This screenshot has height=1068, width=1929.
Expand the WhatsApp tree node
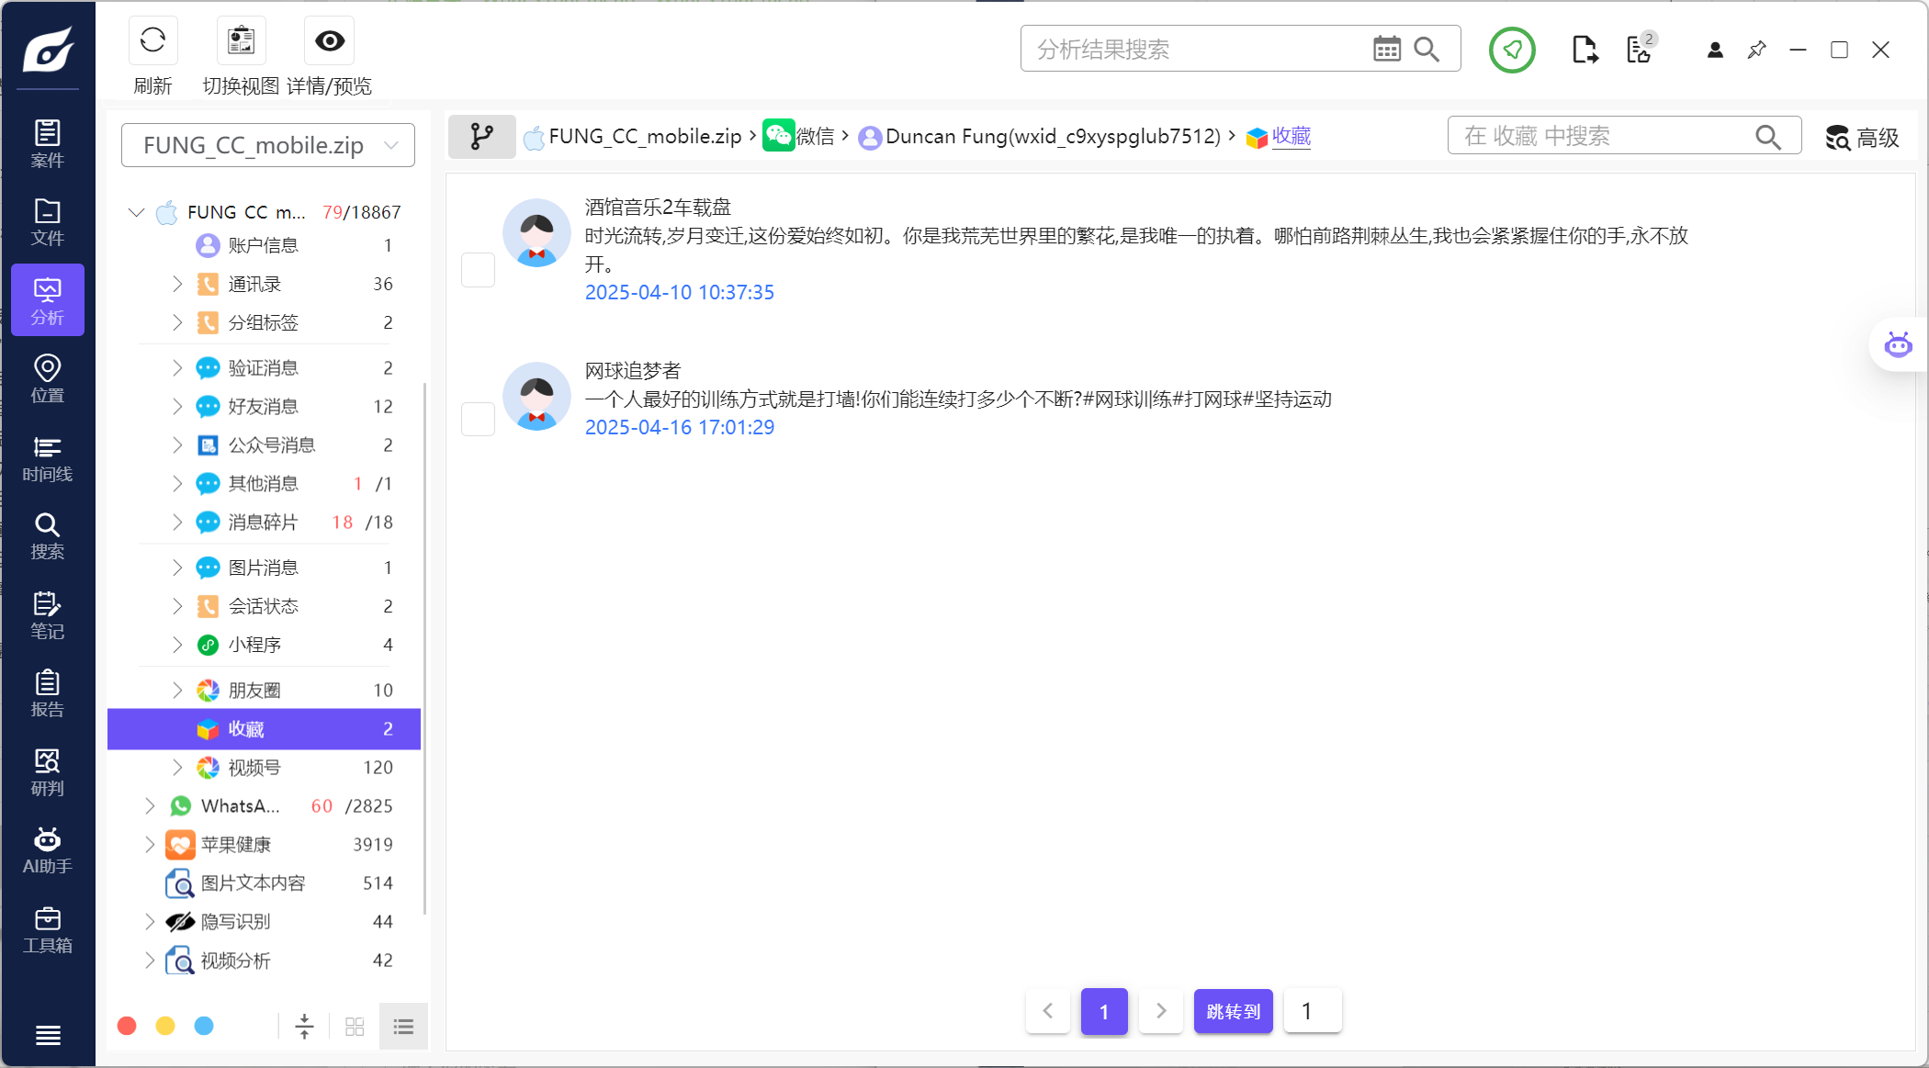tap(150, 805)
